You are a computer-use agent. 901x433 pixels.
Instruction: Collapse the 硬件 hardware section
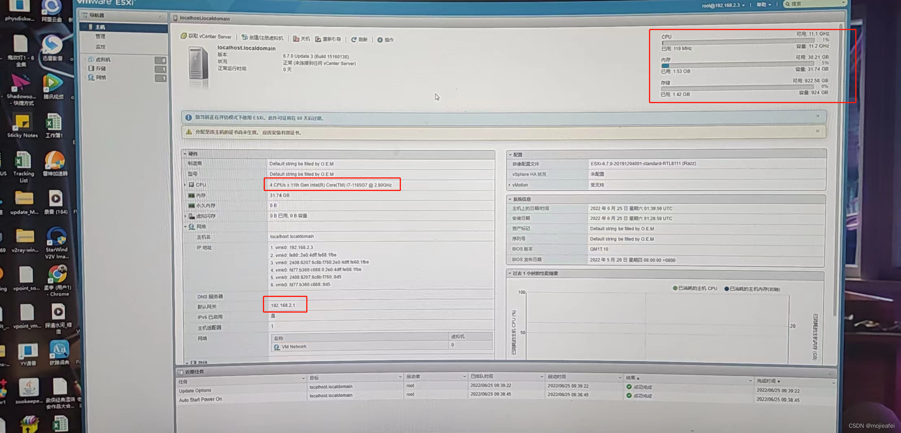185,154
